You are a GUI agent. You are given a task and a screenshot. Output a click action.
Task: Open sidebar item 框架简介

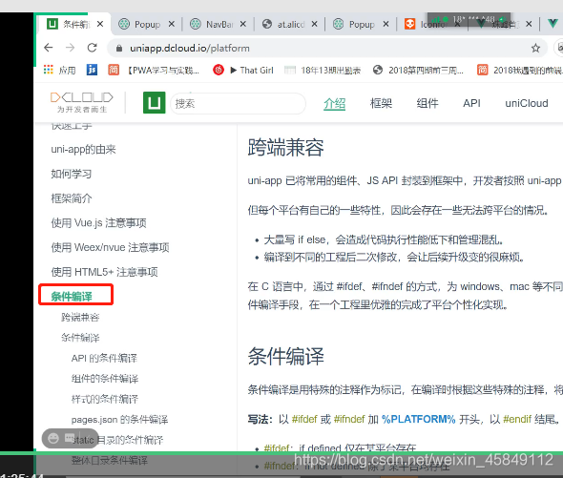(72, 198)
